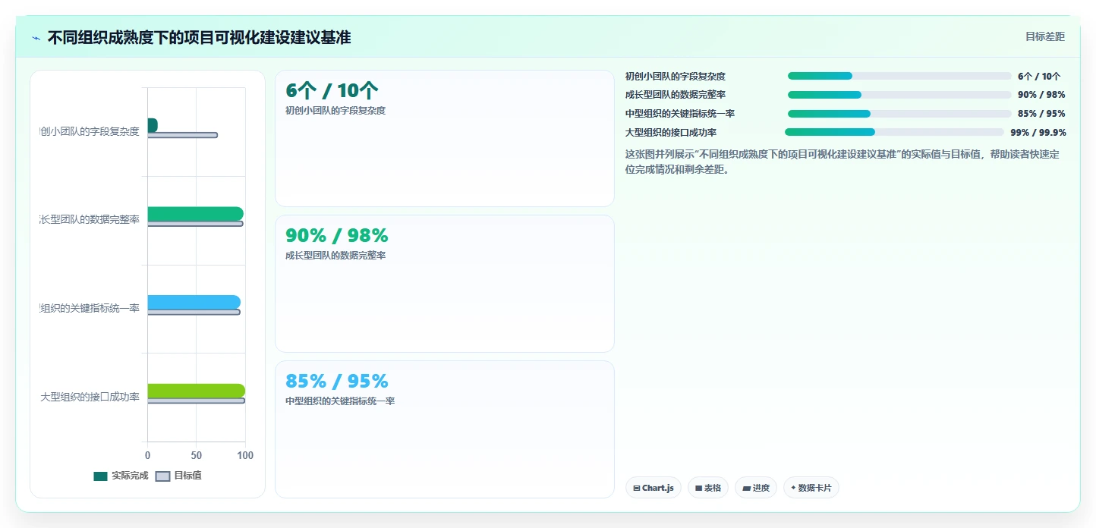Viewport: 1096px width, 528px height.
Task: Click the 6个 / 10个 value in progress list
Action: [x=1039, y=76]
